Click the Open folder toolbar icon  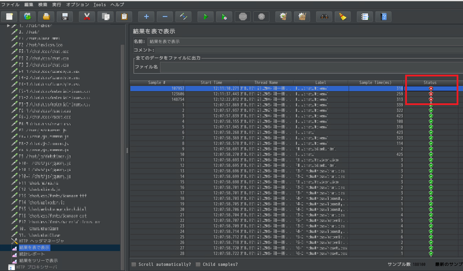coord(46,17)
